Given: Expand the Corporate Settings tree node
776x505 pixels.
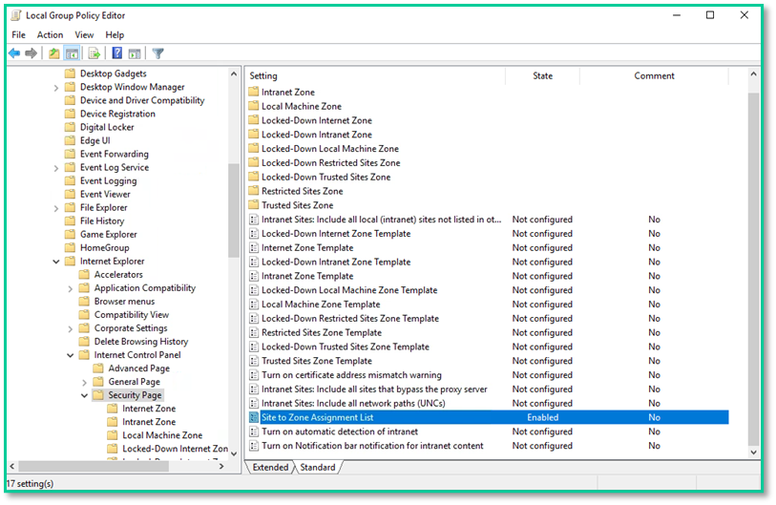Looking at the screenshot, I should coord(71,328).
